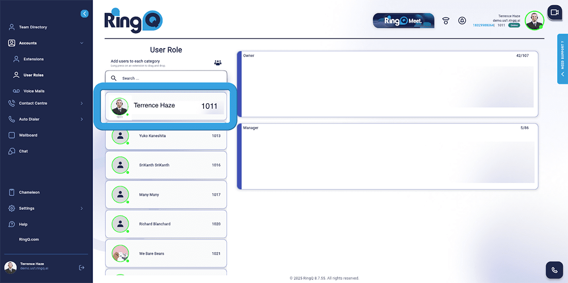Open the video meeting camera icon
Image resolution: width=568 pixels, height=283 pixels.
coord(554,13)
